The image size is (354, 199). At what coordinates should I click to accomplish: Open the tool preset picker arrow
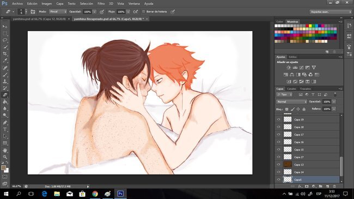click(x=13, y=11)
